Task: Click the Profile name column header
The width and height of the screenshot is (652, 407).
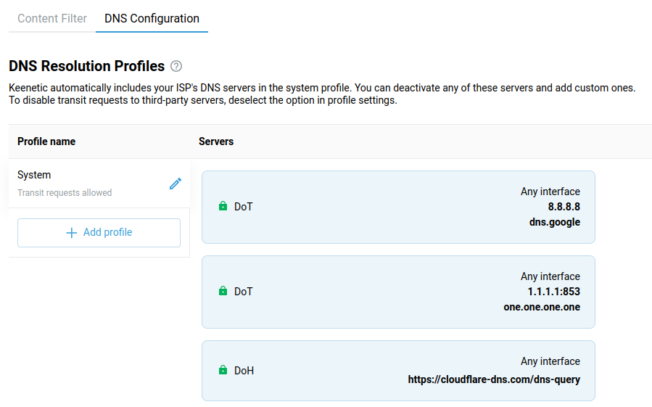Action: pos(46,141)
